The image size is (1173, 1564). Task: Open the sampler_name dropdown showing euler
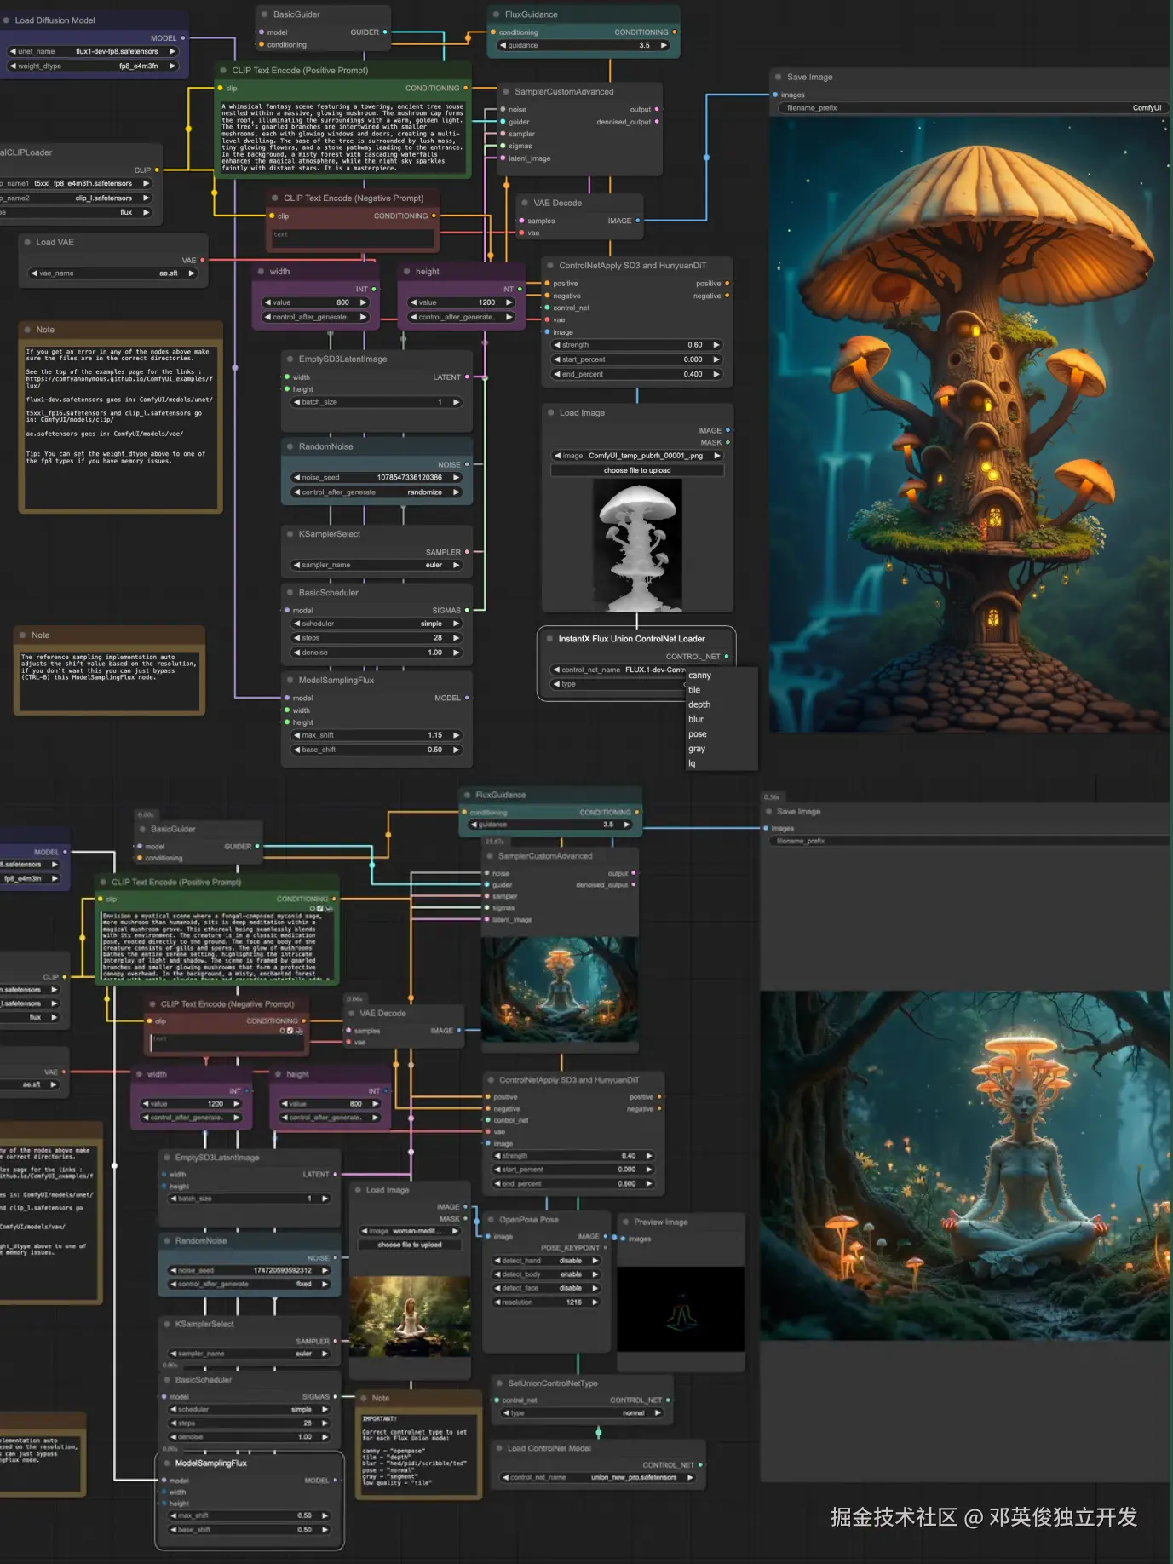377,565
